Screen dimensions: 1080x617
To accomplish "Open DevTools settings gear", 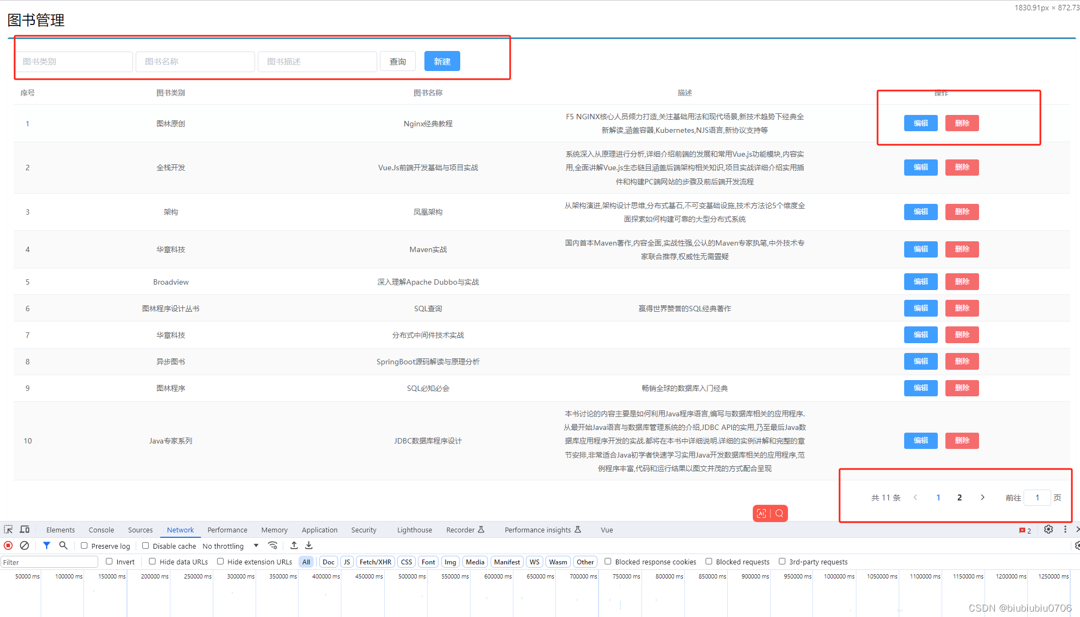I will coord(1048,530).
